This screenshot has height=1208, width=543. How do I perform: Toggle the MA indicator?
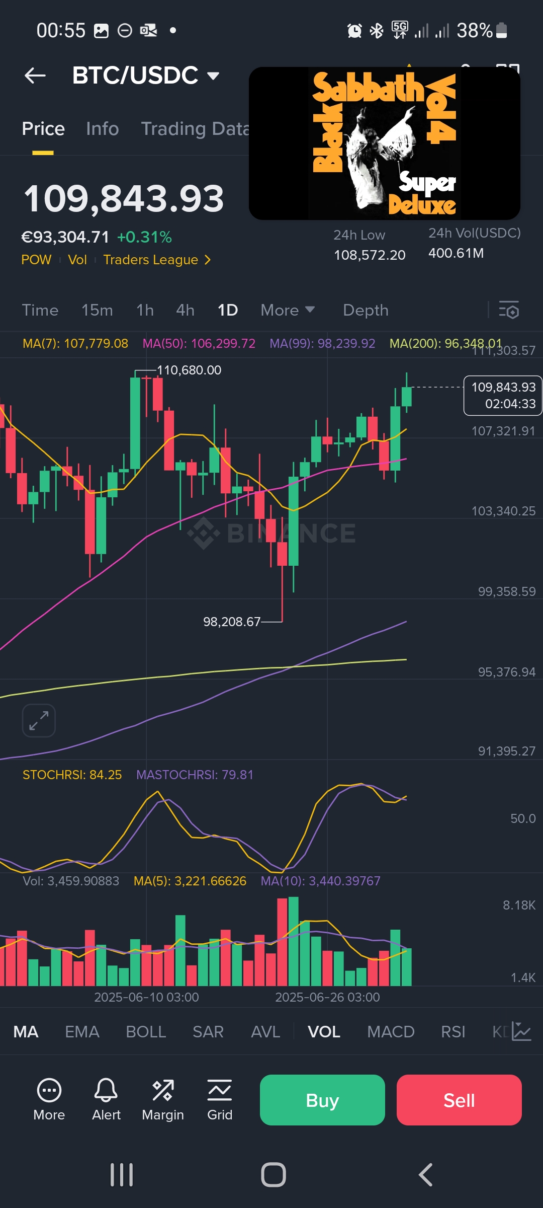pyautogui.click(x=26, y=1032)
